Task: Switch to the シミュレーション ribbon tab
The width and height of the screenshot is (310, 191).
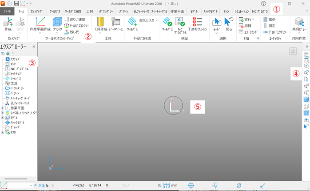Action: [x=242, y=11]
